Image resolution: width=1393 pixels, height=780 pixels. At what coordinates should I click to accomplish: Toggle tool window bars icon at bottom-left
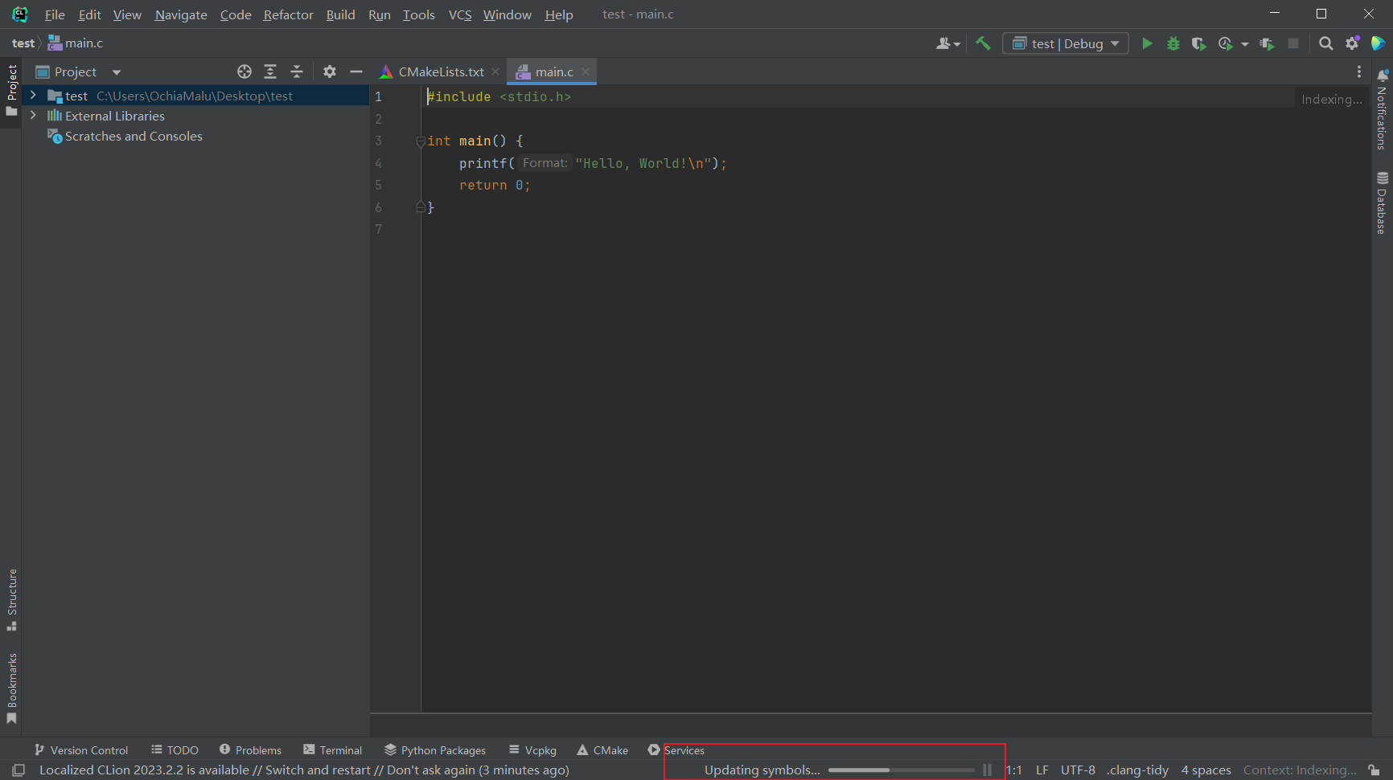click(x=18, y=770)
